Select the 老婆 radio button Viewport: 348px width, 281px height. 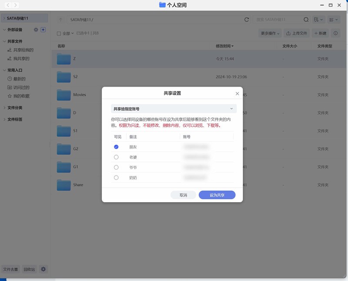pyautogui.click(x=116, y=157)
